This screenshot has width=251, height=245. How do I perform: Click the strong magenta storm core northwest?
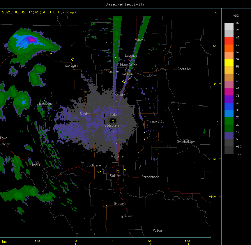click(32, 39)
